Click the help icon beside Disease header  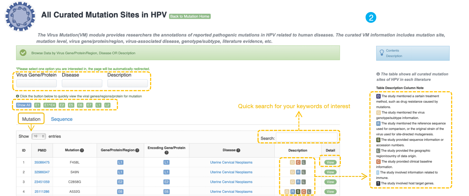[238, 150]
